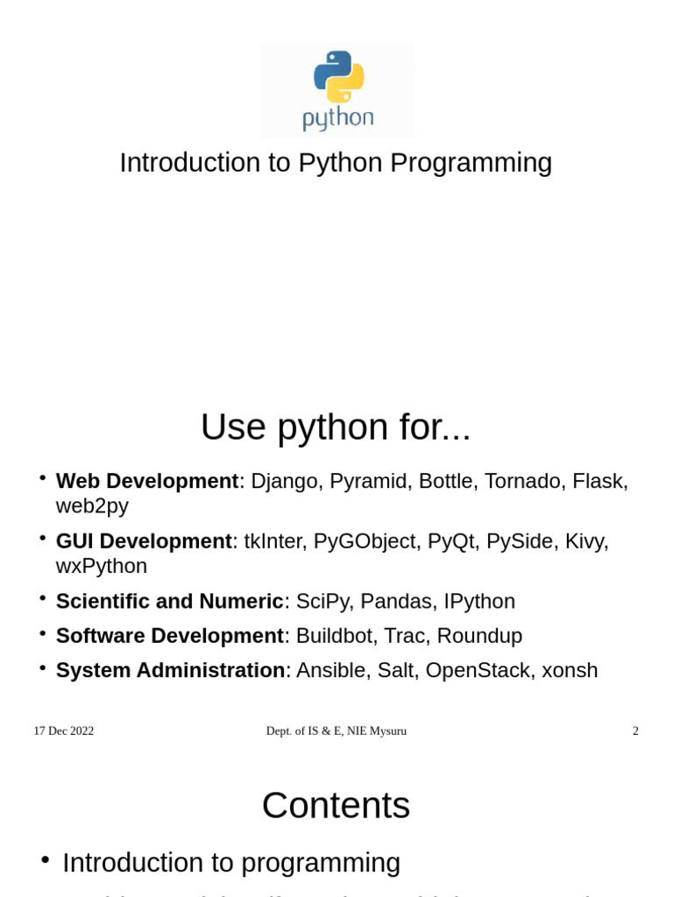
Task: Select the 'System Administration' bold label
Action: pyautogui.click(x=170, y=670)
